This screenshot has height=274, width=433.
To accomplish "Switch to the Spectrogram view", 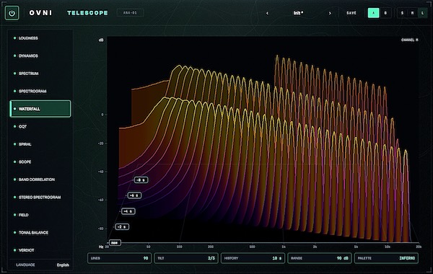I will coord(40,91).
